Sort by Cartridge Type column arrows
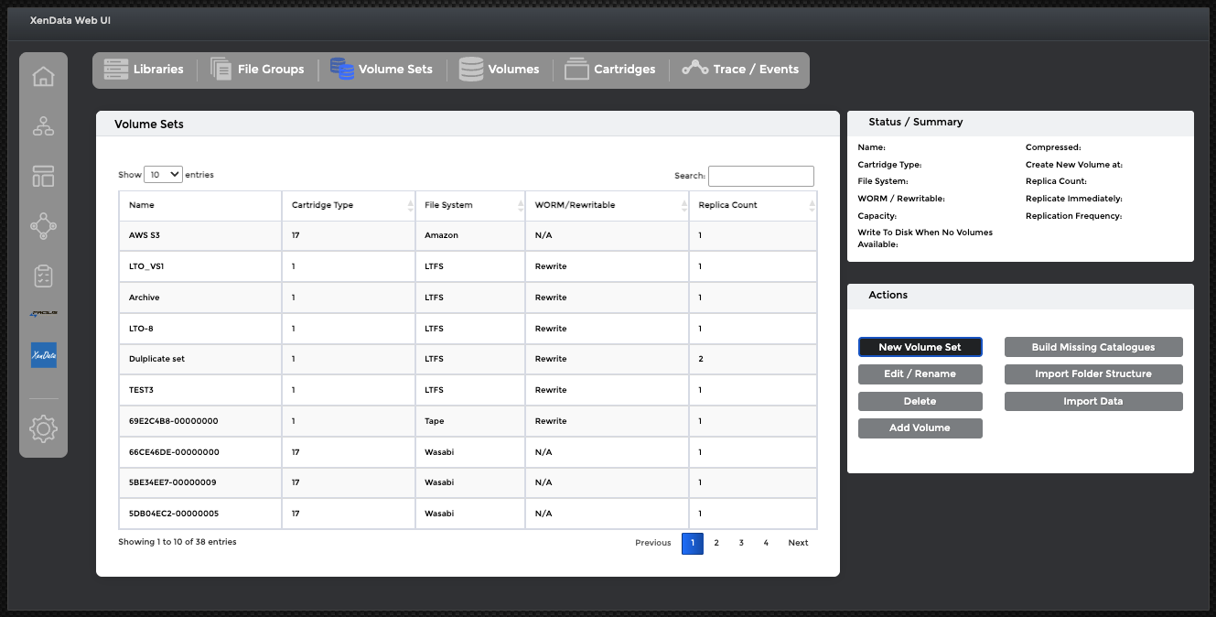 point(410,206)
